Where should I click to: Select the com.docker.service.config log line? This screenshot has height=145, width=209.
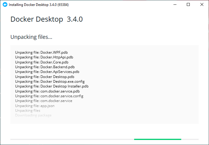49,96
